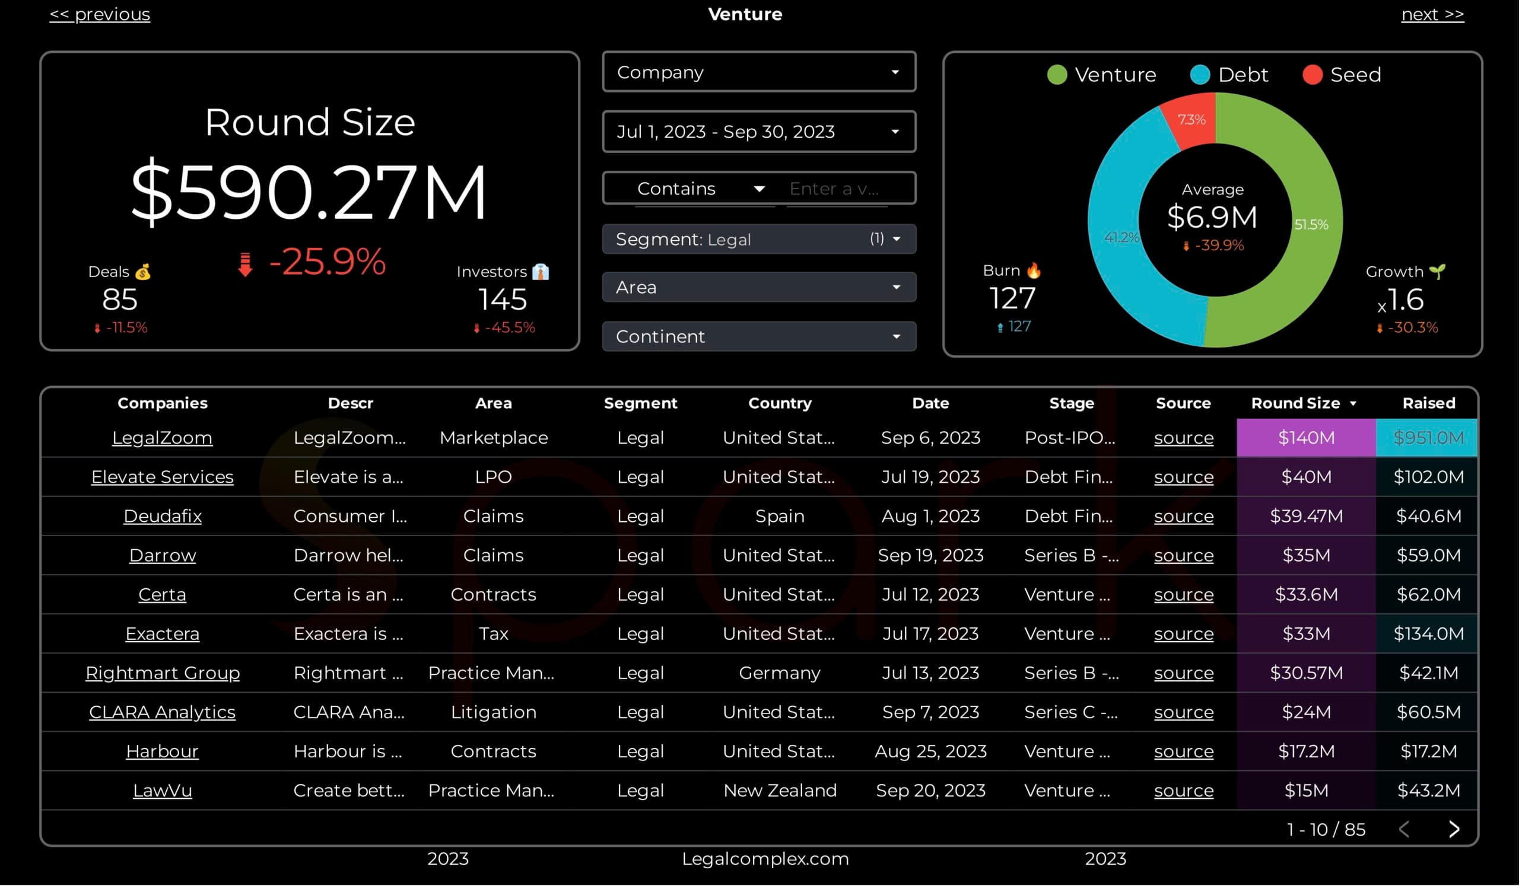Open the LegalZoom company link
Image resolution: width=1519 pixels, height=886 pixels.
click(162, 438)
